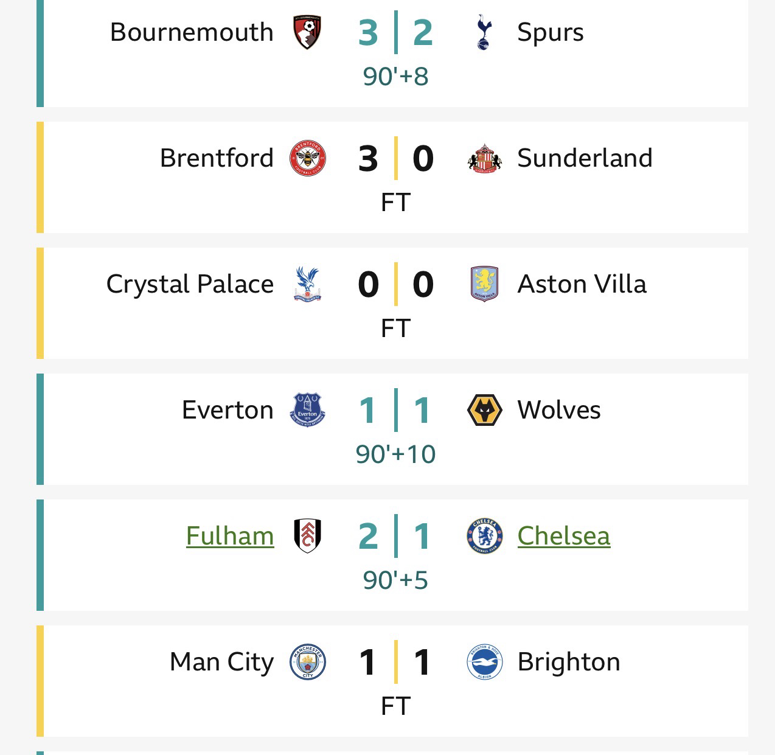Open the Chelsea team link
Screen dimensions: 775x755
(x=563, y=536)
